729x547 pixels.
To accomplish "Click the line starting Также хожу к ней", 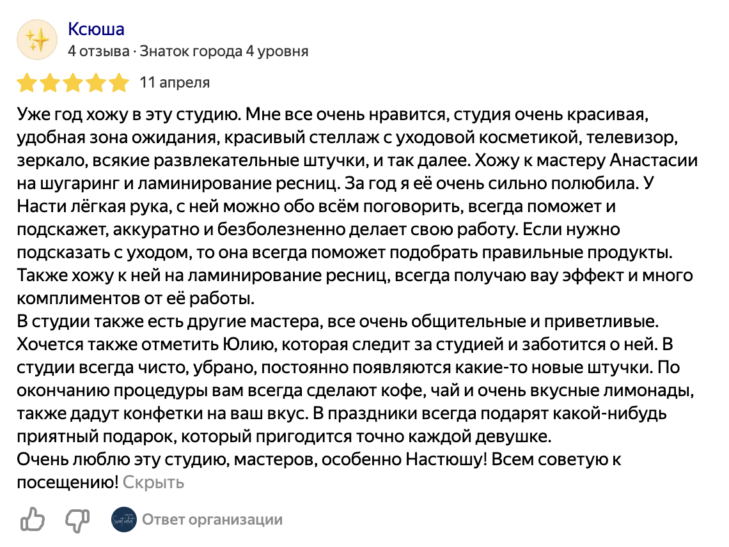I will [355, 275].
